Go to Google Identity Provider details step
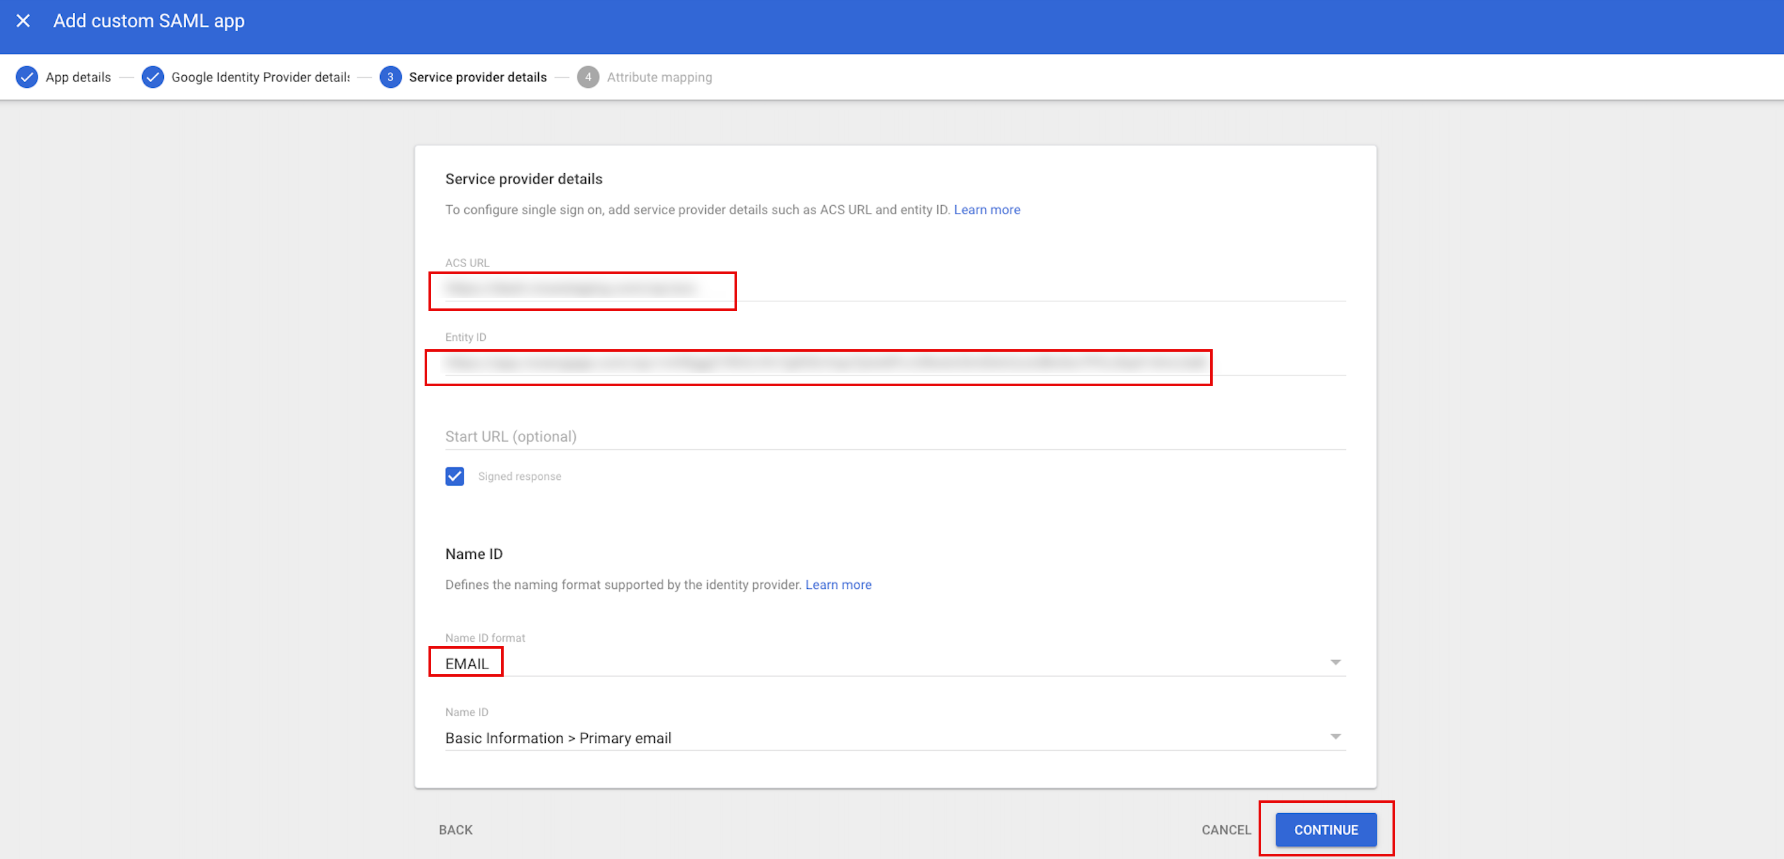Image resolution: width=1784 pixels, height=859 pixels. pos(260,77)
